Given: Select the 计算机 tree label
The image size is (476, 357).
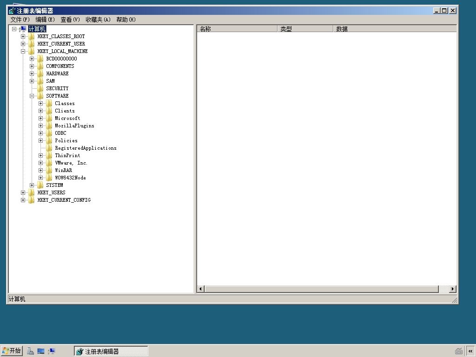Looking at the screenshot, I should (37, 29).
